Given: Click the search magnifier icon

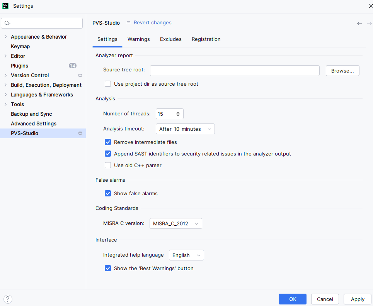Looking at the screenshot, I should click(x=7, y=23).
